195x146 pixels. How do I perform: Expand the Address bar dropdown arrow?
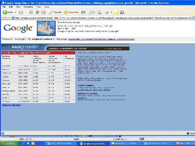point(193,18)
